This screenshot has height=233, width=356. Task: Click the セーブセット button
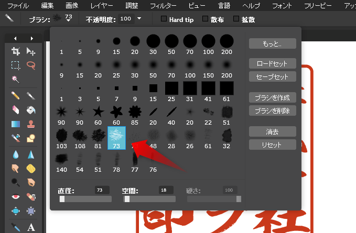tap(273, 76)
